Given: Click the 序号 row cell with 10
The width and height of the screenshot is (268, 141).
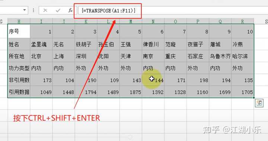Looking at the screenshot, I should [243, 31].
